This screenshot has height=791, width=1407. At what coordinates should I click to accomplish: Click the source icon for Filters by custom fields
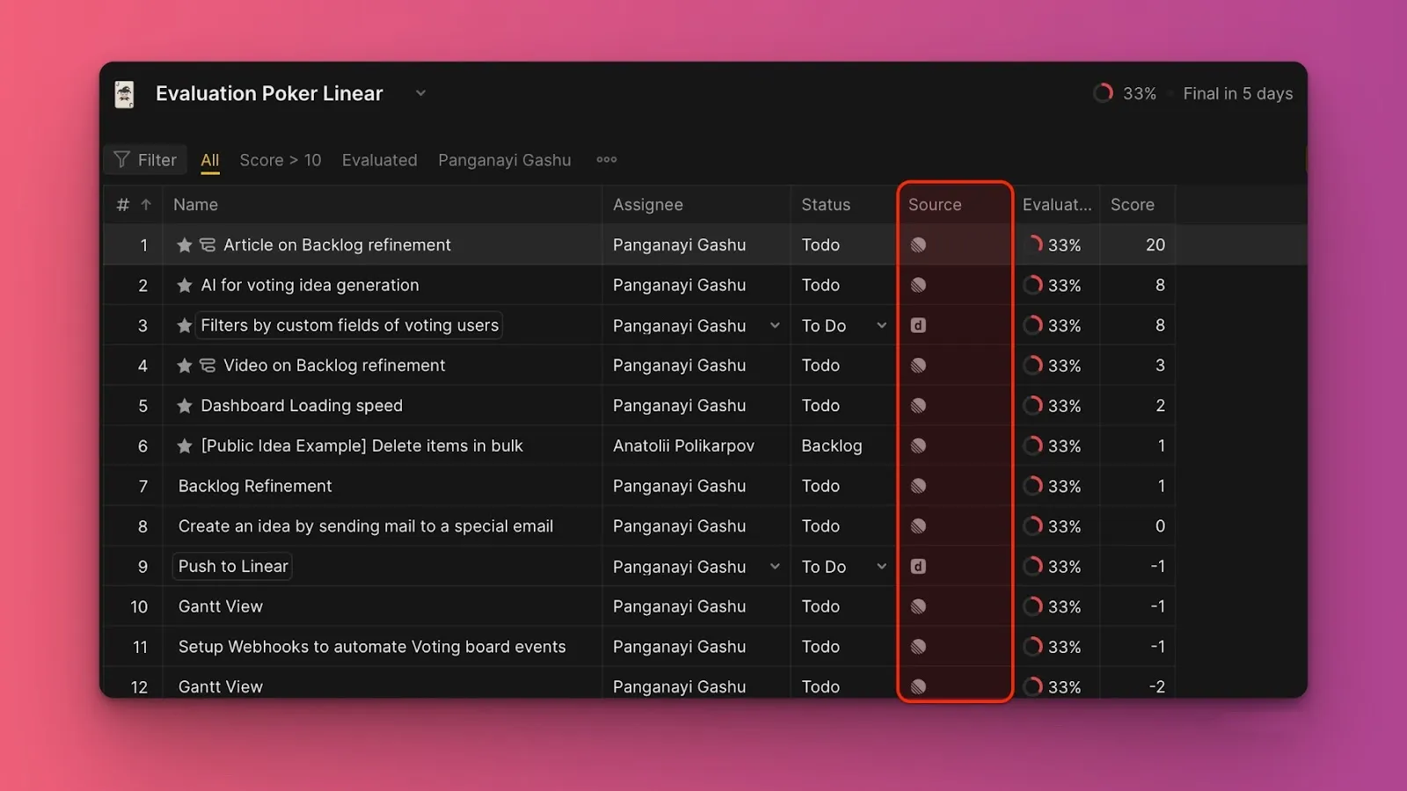(918, 326)
